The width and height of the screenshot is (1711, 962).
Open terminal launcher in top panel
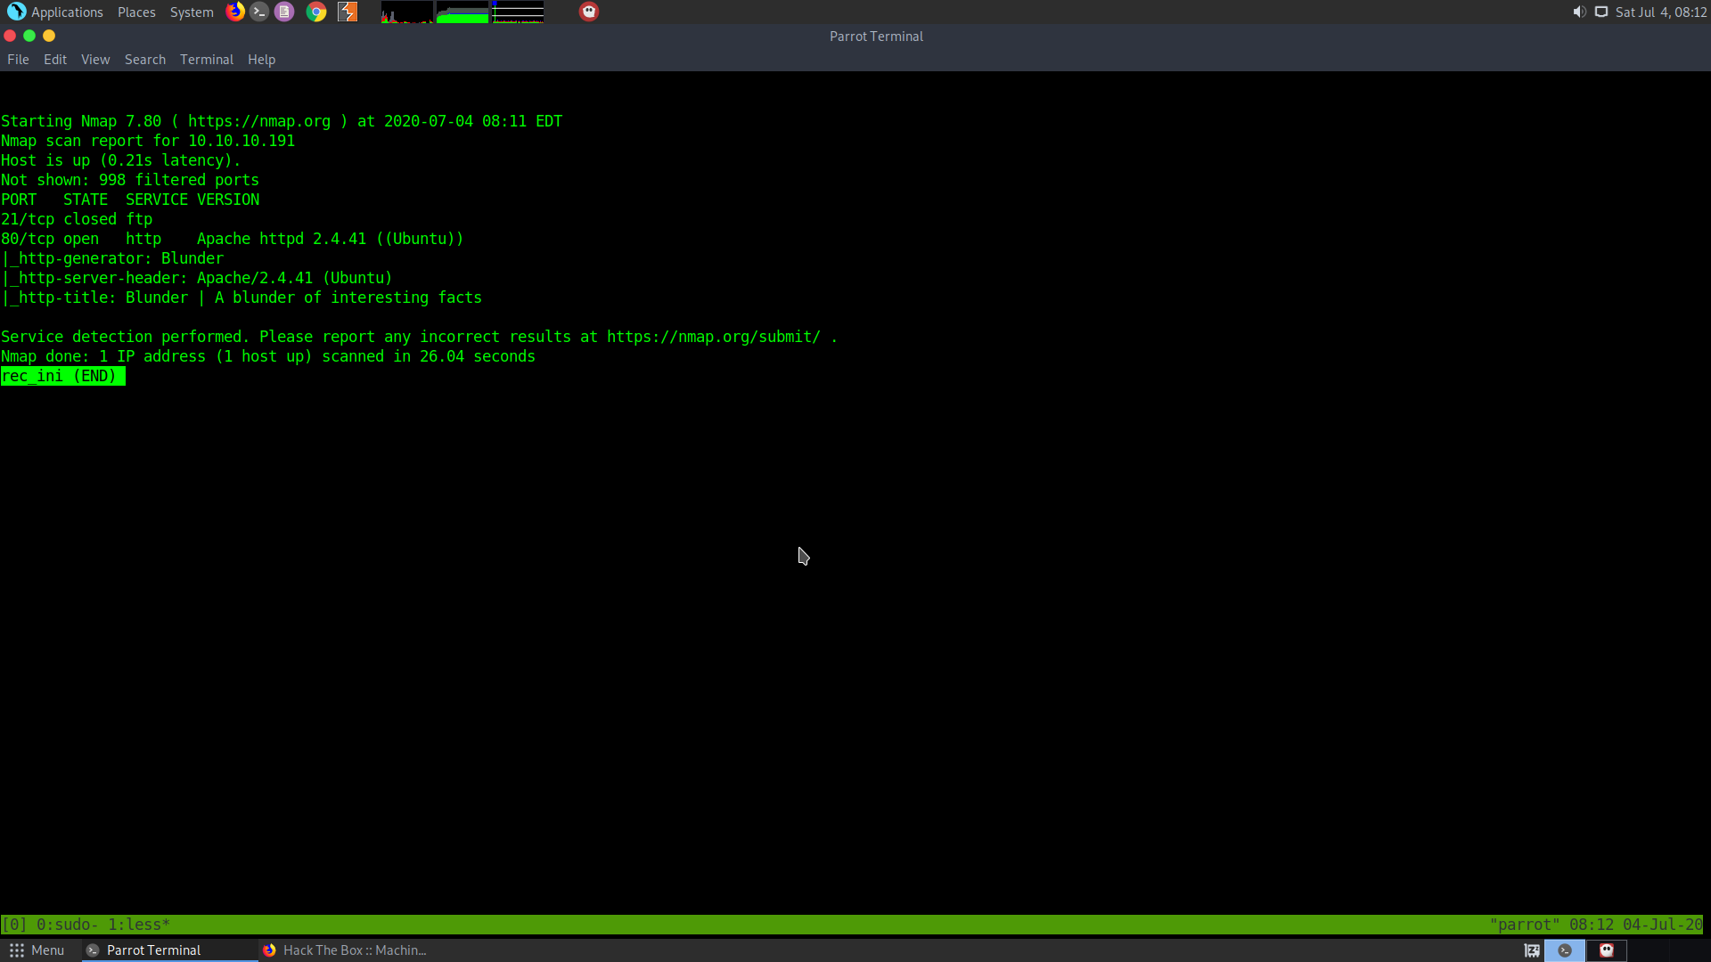(259, 12)
